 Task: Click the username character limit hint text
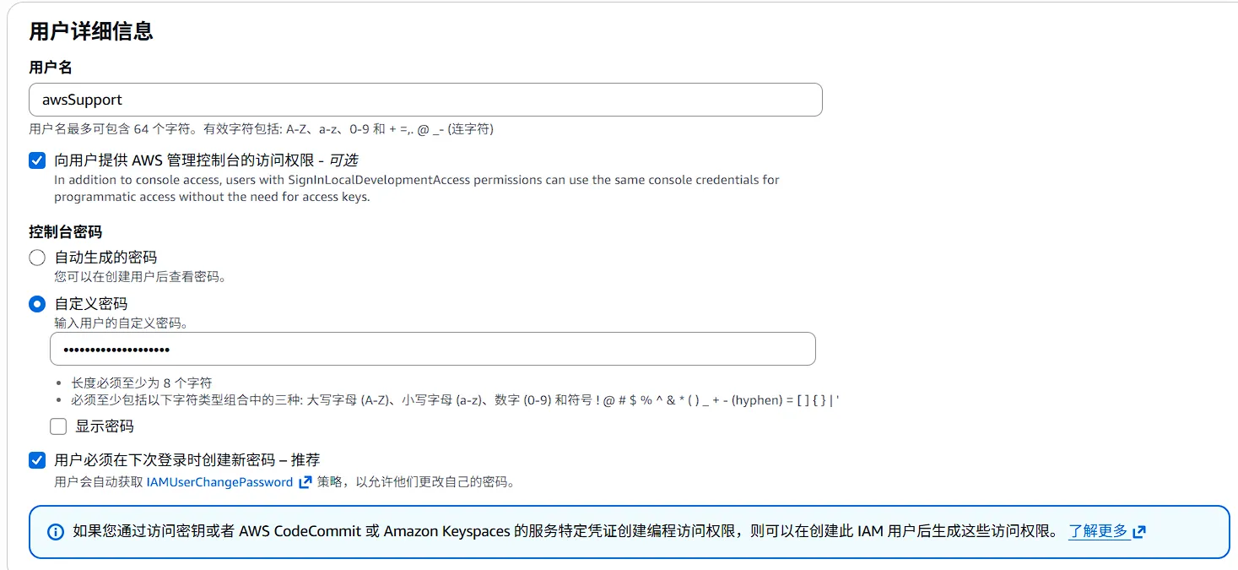pyautogui.click(x=261, y=129)
